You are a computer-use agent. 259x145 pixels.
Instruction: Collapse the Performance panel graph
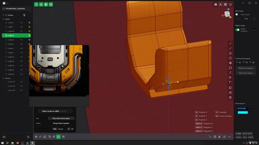coord(251,111)
